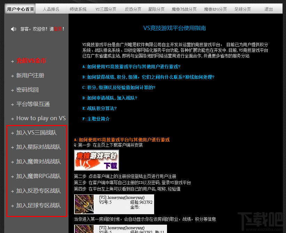
Task: Click the 竞技游戏平台下载 download banner
Action: [x=97, y=161]
